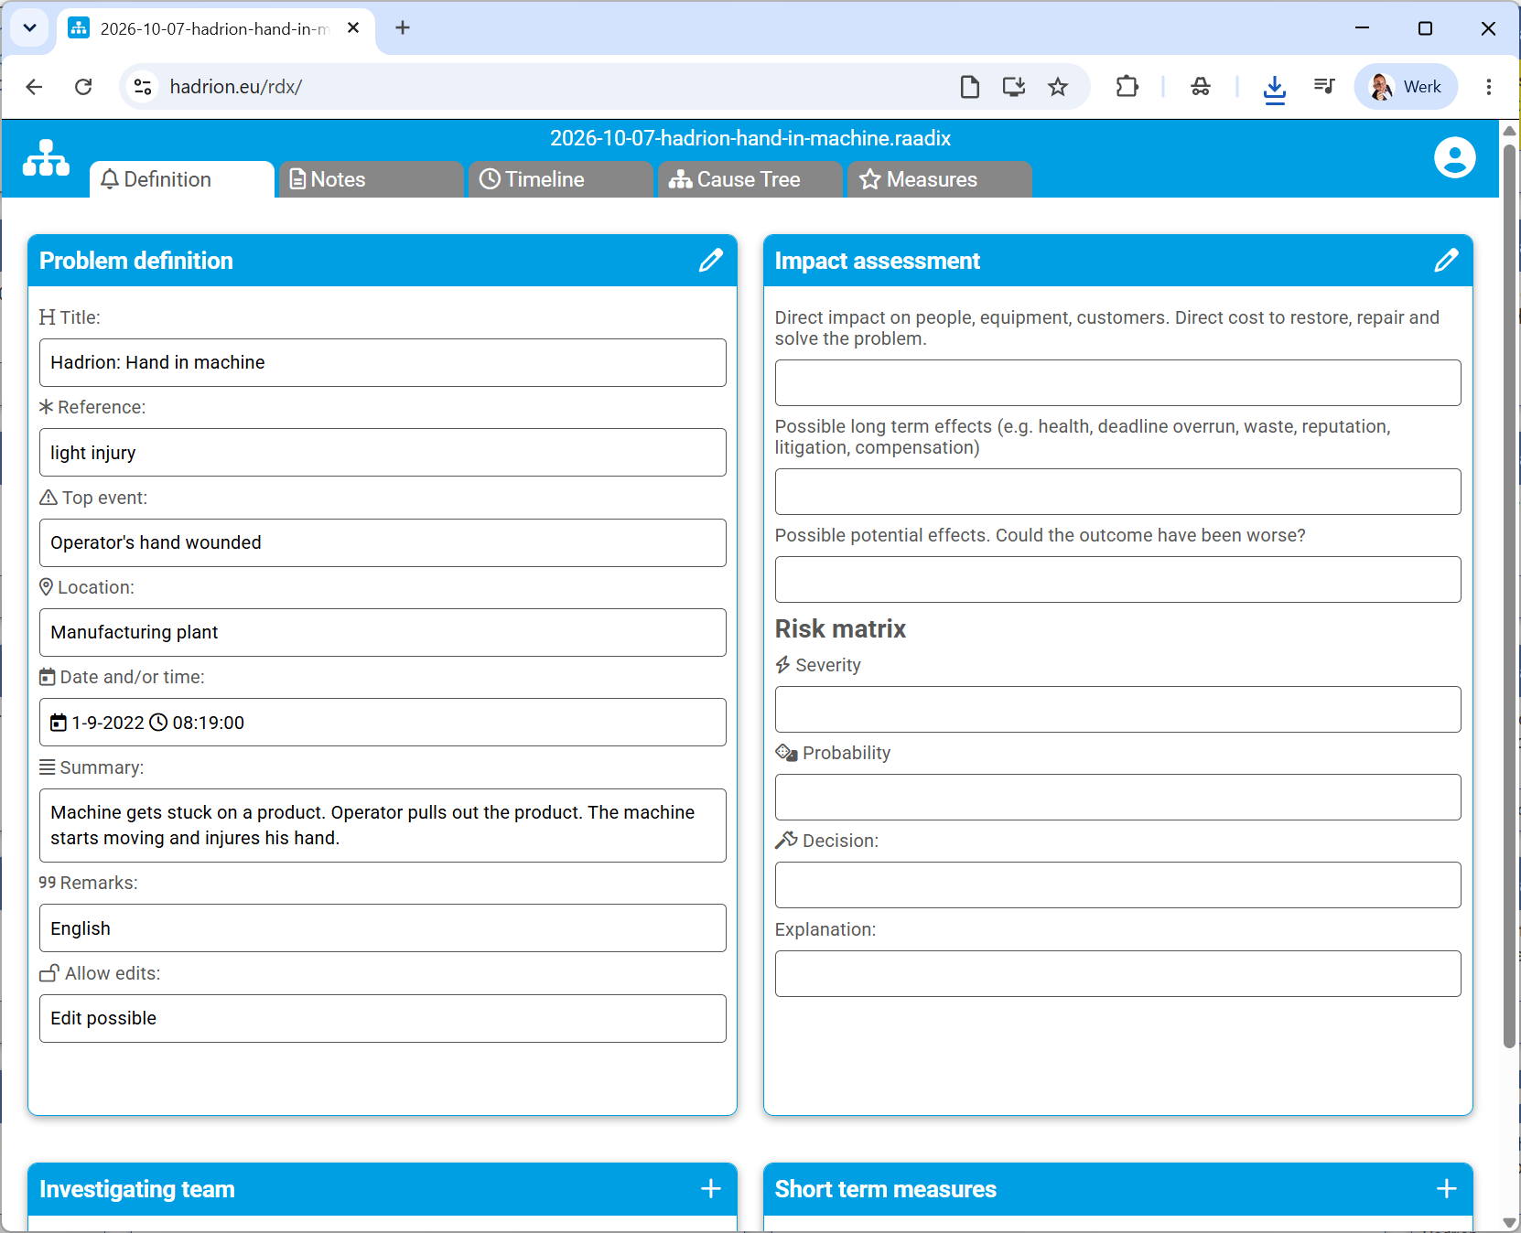Open the browser extensions puzzle icon
Screen dimensions: 1521x1233
(1127, 87)
